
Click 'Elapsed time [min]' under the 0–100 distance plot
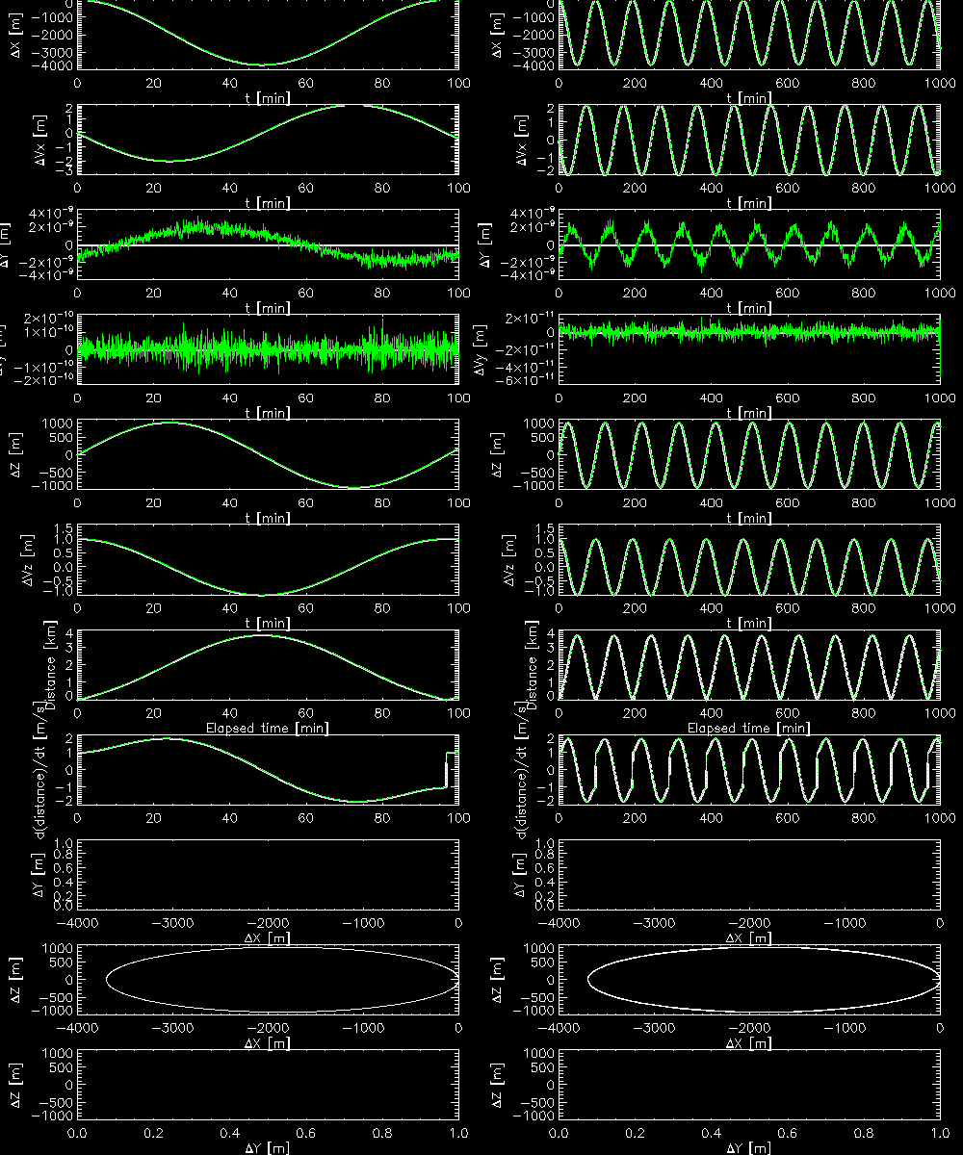[268, 728]
